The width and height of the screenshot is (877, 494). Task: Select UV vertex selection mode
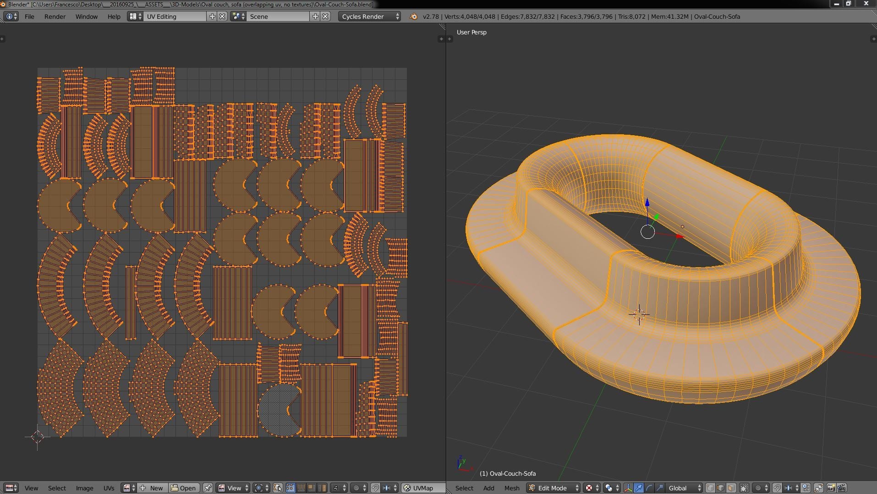pyautogui.click(x=291, y=488)
